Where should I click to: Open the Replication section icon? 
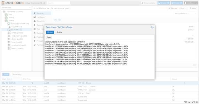[x=35, y=37]
